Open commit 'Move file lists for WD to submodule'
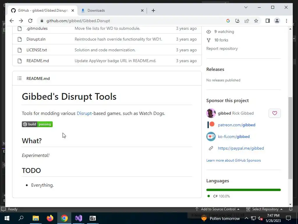The width and height of the screenshot is (298, 224). pos(107,28)
